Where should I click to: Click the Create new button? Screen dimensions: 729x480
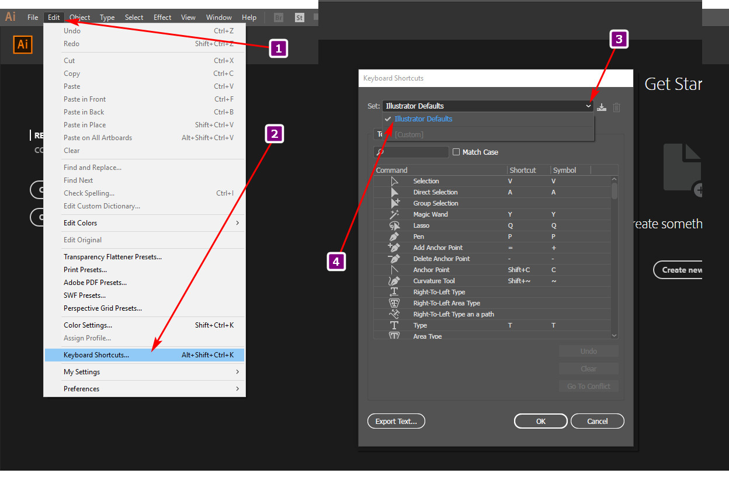678,270
